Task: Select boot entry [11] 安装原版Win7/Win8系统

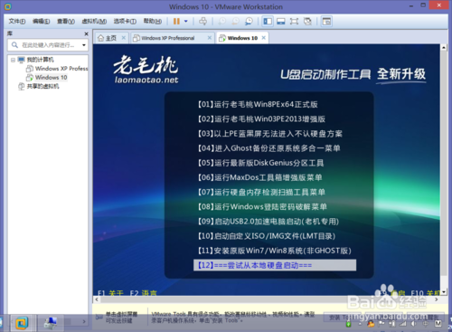Action: [x=275, y=251]
